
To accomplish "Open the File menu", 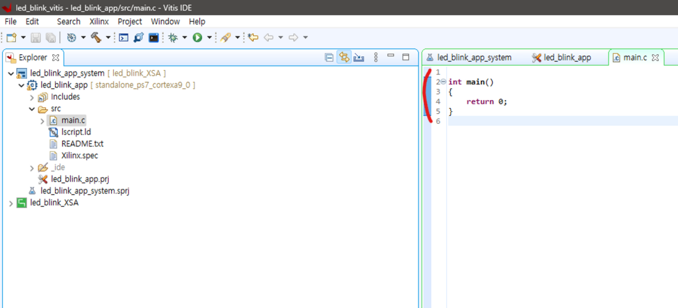I will 11,22.
